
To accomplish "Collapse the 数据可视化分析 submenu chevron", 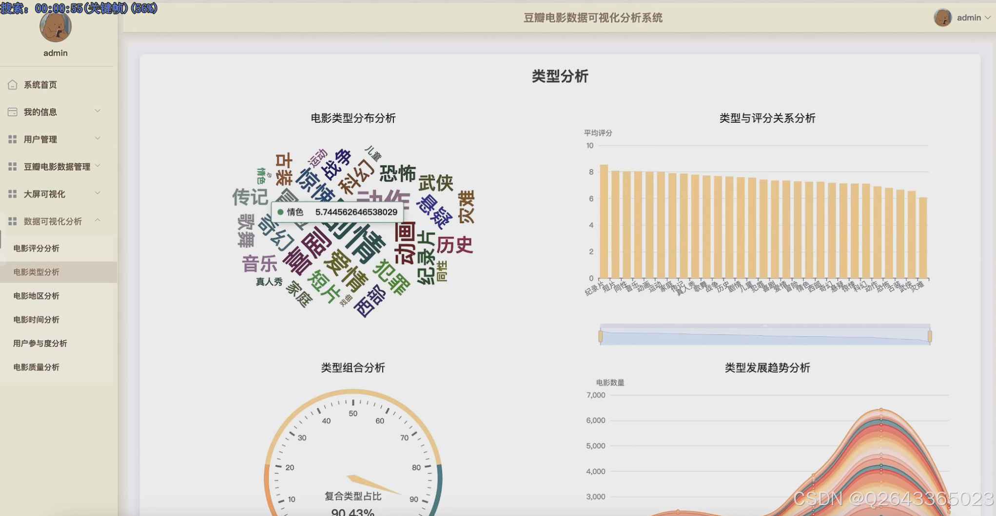I will coord(98,220).
